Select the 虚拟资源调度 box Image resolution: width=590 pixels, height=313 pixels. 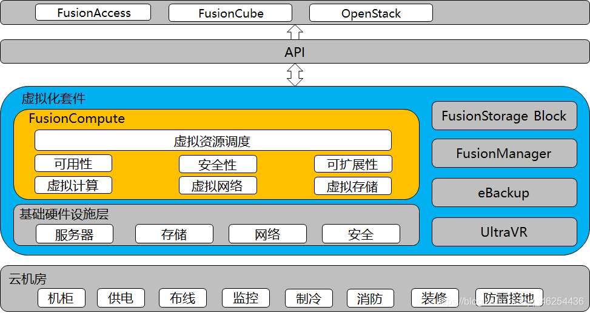[x=213, y=140]
